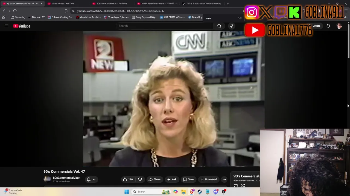This screenshot has width=350, height=196.
Task: Share the video
Action: (154, 179)
